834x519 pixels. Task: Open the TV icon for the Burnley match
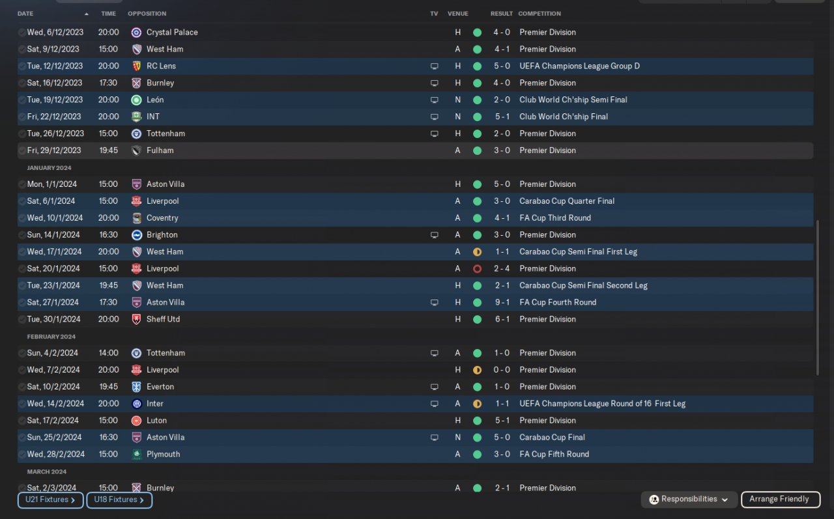[x=435, y=83]
